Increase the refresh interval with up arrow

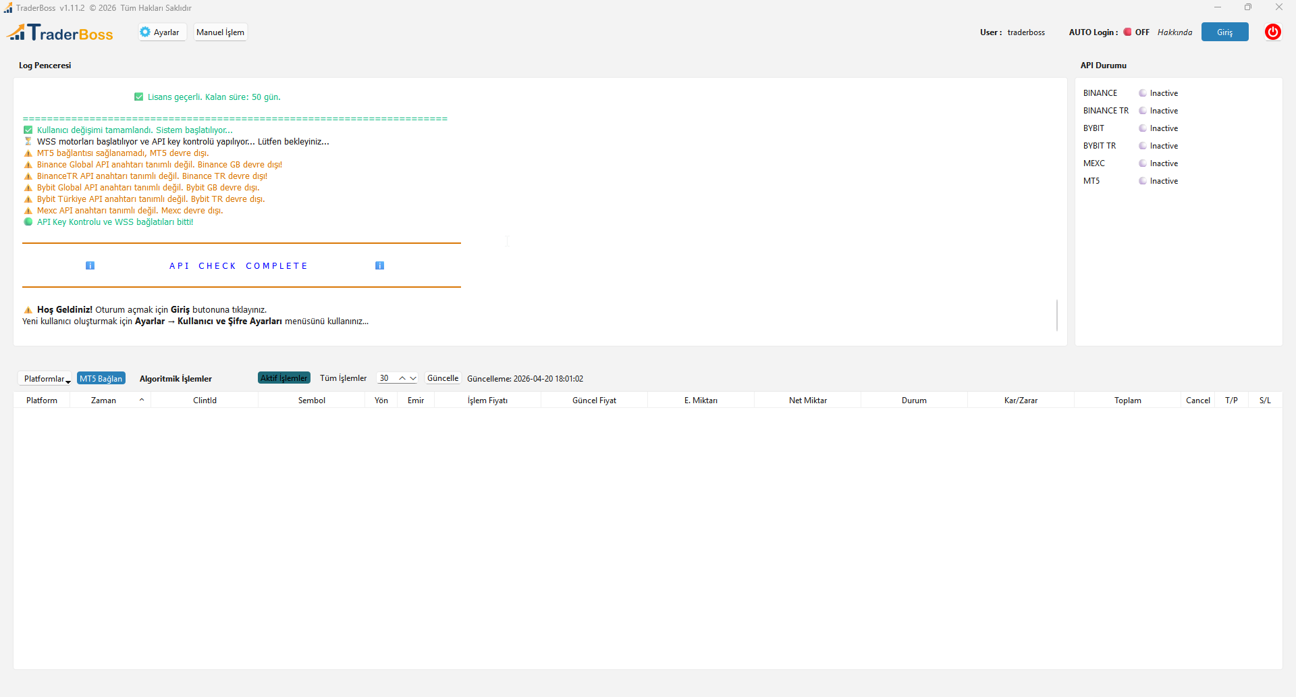[x=402, y=378]
